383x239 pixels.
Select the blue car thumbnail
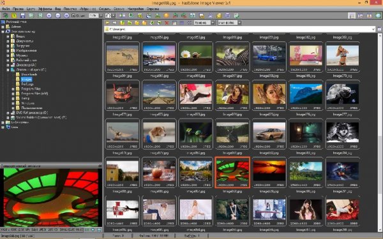coord(269,57)
